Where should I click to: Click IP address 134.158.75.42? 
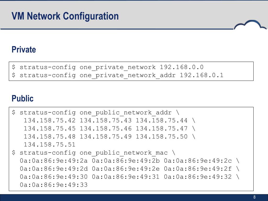pyautogui.click(x=49, y=120)
